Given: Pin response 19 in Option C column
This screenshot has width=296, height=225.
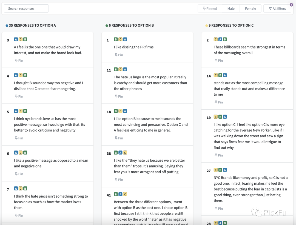Looking at the screenshot, I should [218, 155].
